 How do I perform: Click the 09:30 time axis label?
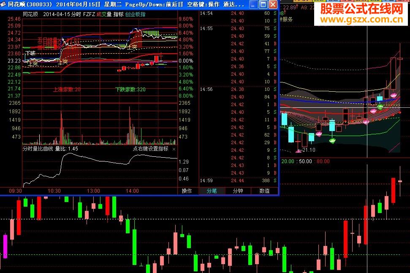[x=16, y=191]
